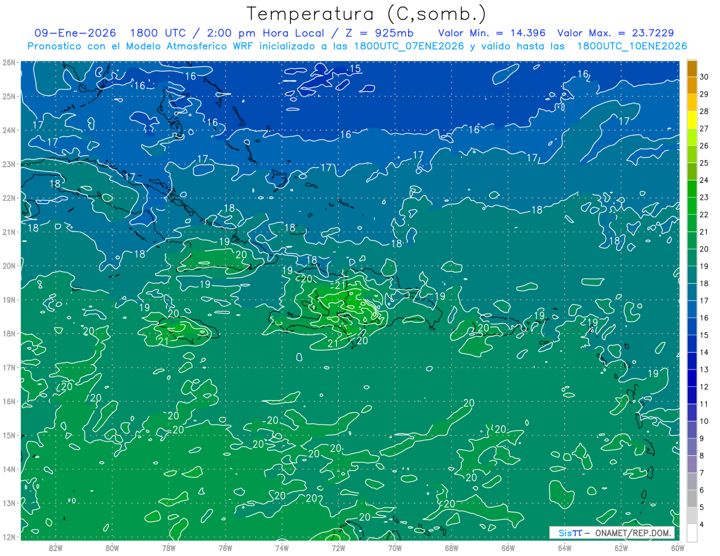Click the longitude axis label 74W

pyautogui.click(x=282, y=548)
